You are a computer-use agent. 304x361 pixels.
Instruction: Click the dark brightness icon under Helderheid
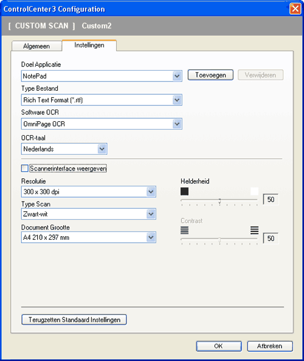(184, 191)
